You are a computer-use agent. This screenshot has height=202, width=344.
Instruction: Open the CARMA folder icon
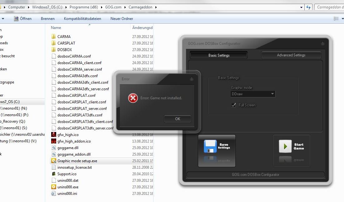(53, 36)
